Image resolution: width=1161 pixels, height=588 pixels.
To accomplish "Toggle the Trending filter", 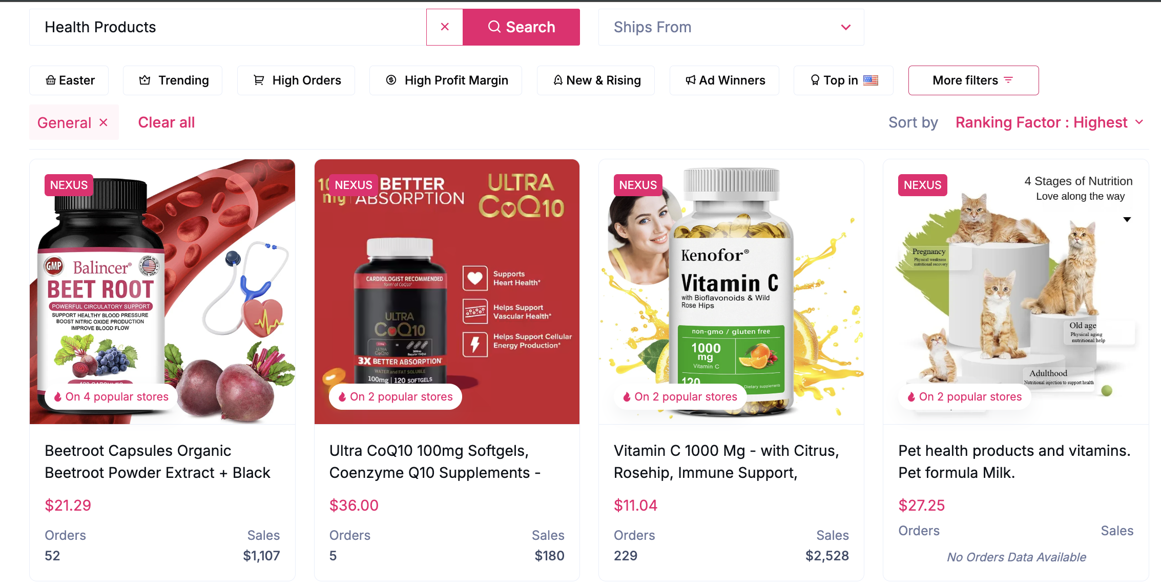I will [x=173, y=80].
